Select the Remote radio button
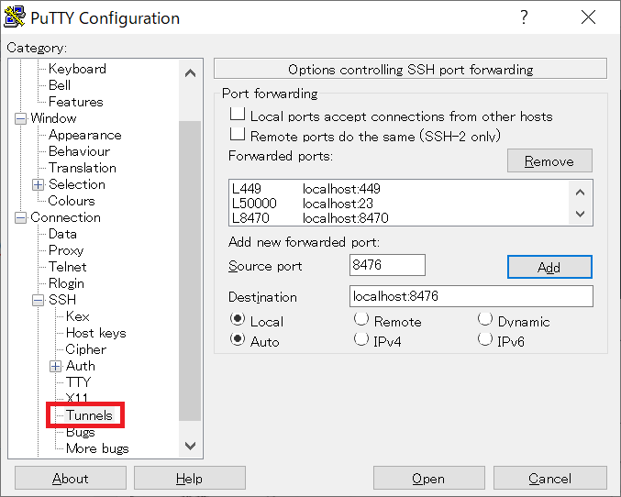The image size is (621, 497). click(x=361, y=319)
